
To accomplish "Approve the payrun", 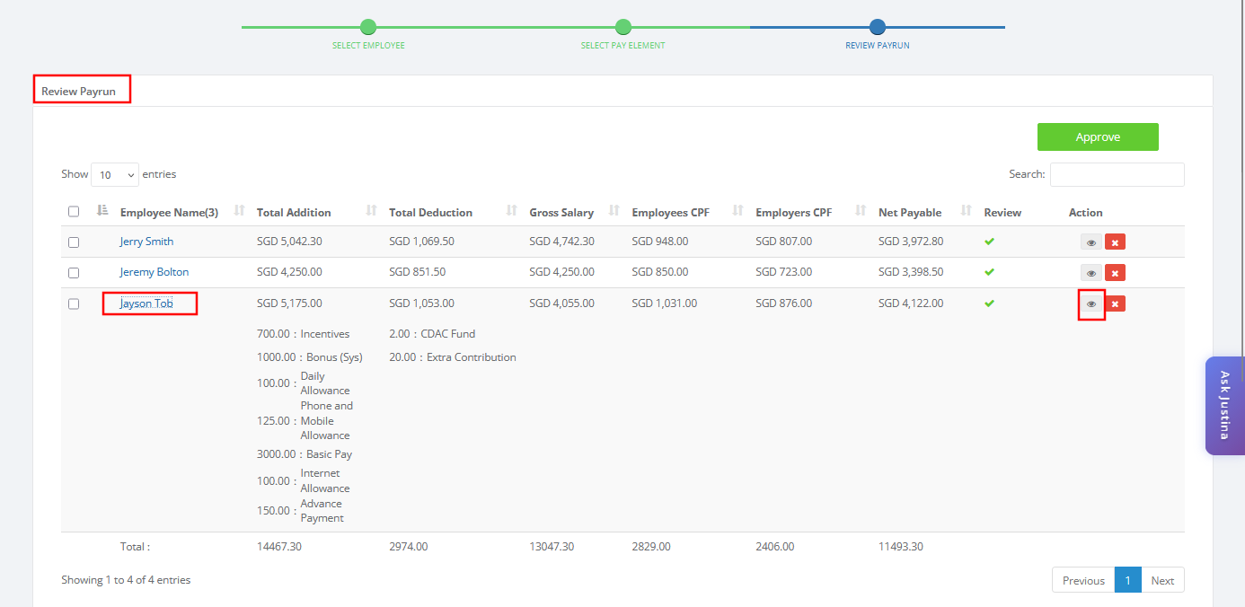I will point(1098,136).
